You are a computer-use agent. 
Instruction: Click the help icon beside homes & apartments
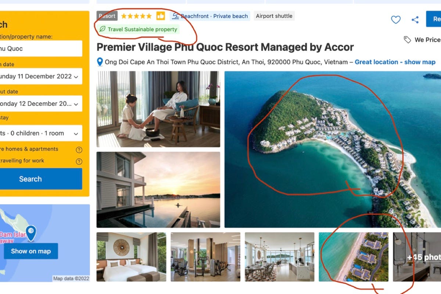[x=79, y=150]
